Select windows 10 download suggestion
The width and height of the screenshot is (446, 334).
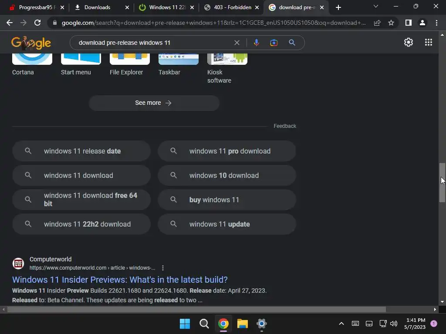227,176
